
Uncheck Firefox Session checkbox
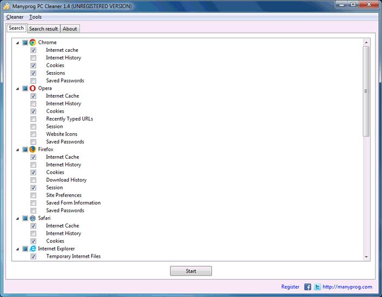(33, 188)
